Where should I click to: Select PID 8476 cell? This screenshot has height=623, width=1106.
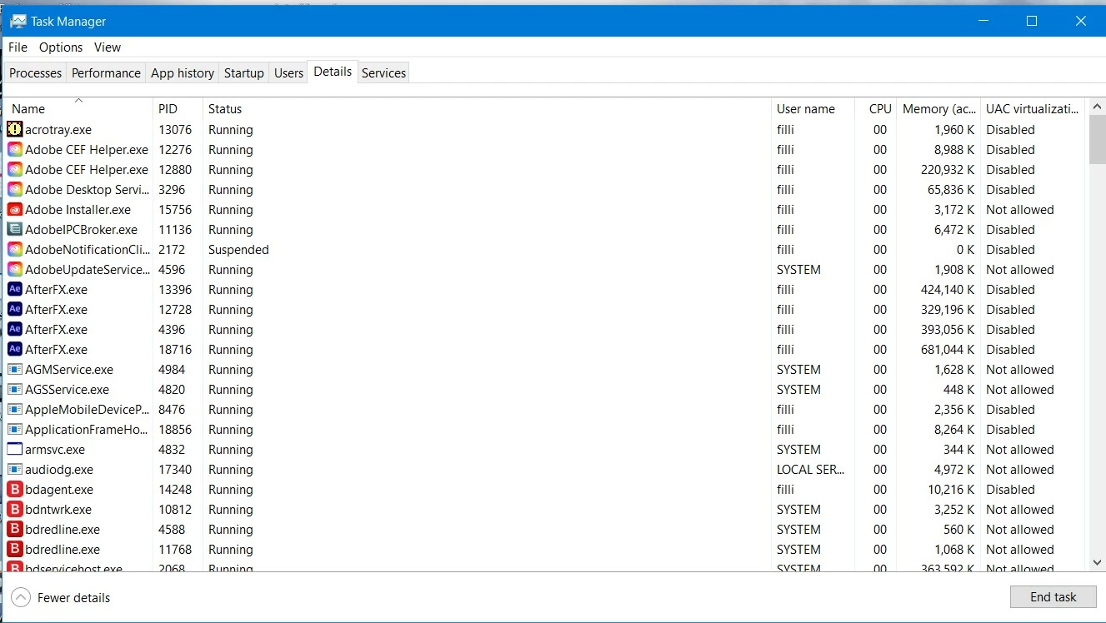[172, 410]
